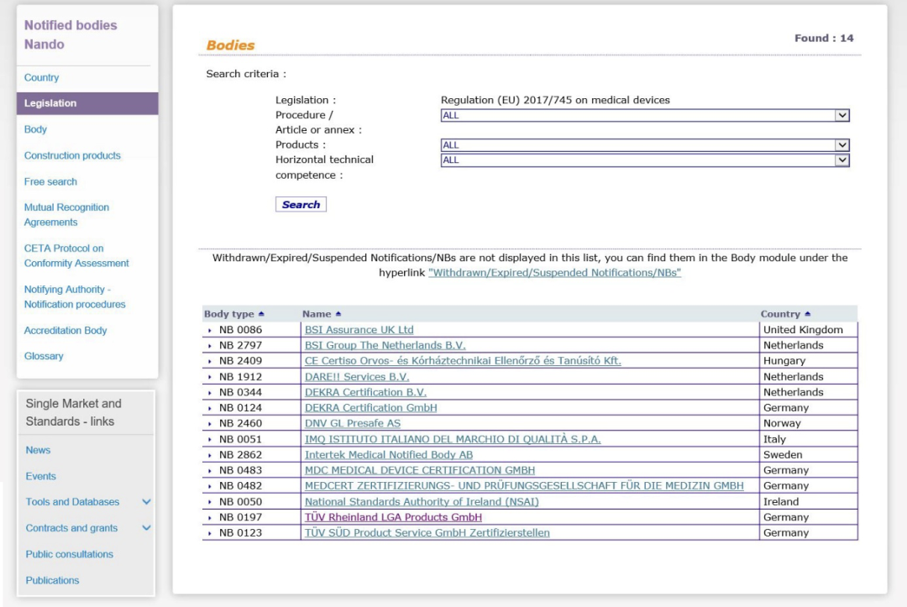Open News link
907x607 pixels.
pyautogui.click(x=38, y=450)
